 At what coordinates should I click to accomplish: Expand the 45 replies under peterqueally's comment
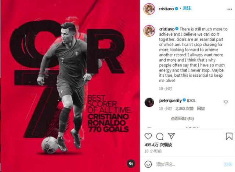[x=182, y=118]
